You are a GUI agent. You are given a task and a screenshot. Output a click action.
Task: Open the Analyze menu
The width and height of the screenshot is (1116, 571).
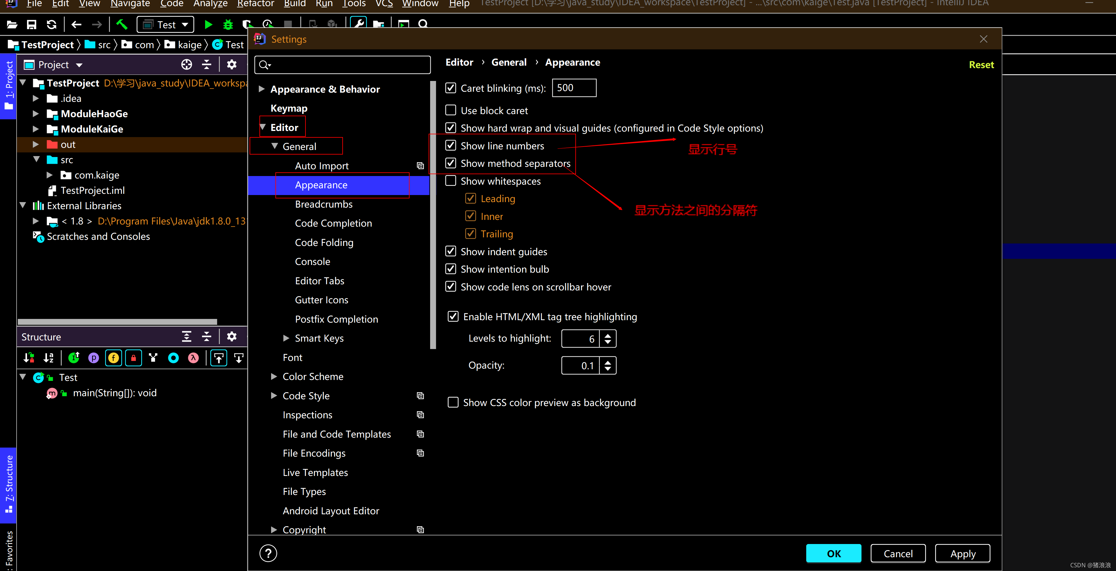coord(210,4)
